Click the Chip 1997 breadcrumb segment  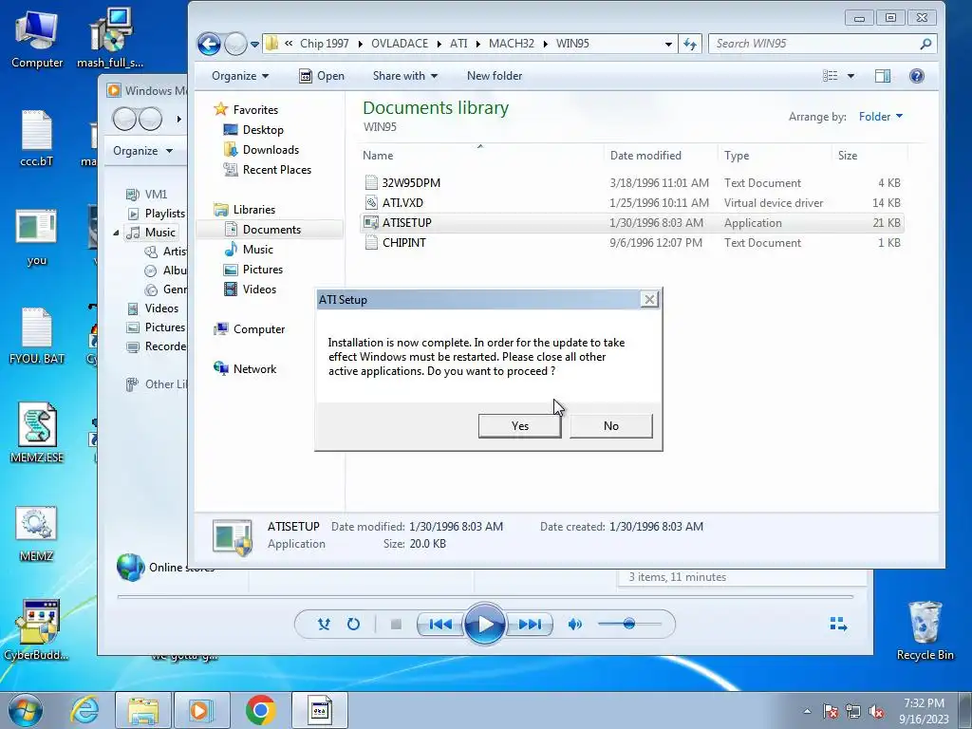point(325,44)
